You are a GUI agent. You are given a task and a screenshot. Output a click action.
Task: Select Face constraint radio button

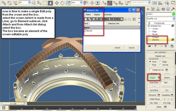[150, 65]
